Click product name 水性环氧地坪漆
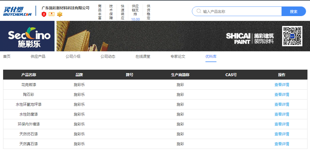 click(29, 105)
